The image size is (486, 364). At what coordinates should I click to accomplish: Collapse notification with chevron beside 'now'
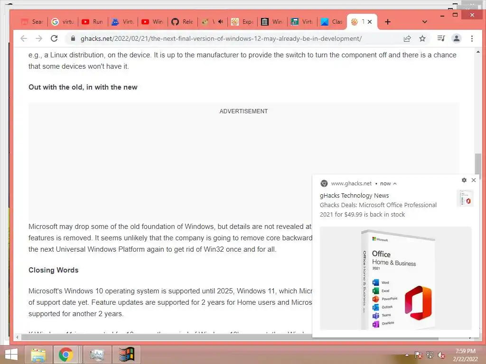[395, 183]
